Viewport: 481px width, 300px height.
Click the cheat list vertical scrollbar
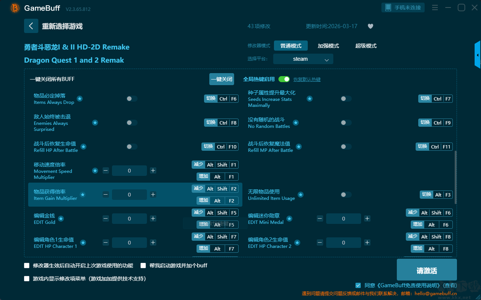[456, 177]
